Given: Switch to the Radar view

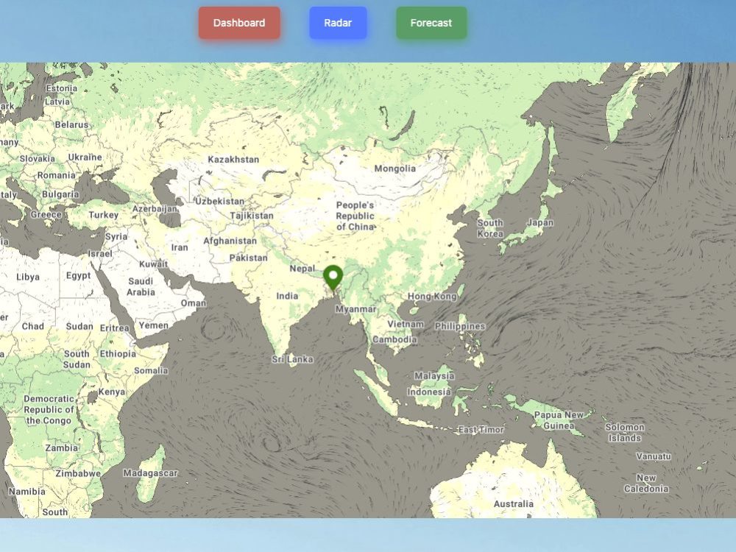Looking at the screenshot, I should (x=338, y=23).
